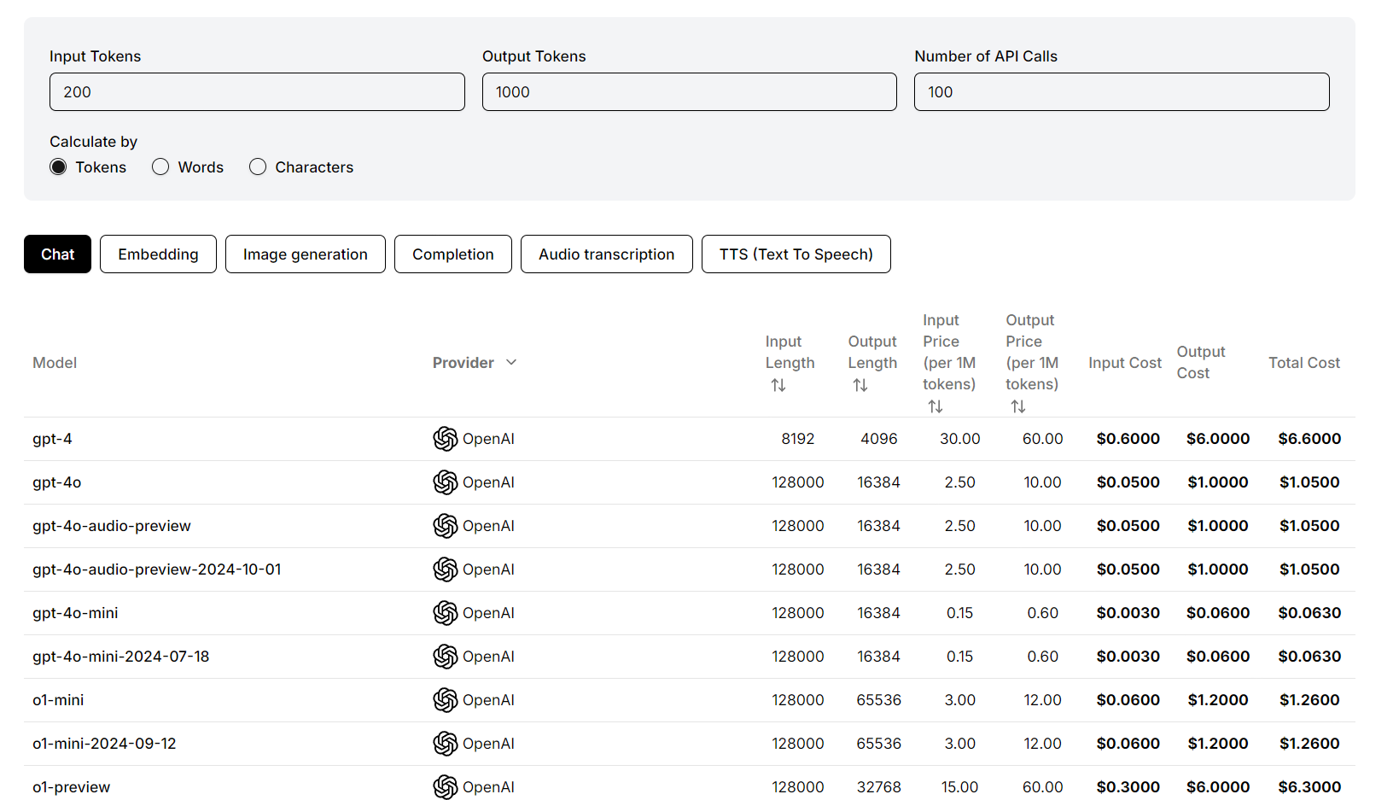1399x800 pixels.
Task: Click the OpenAI logo in gpt-4 row
Action: 445,439
